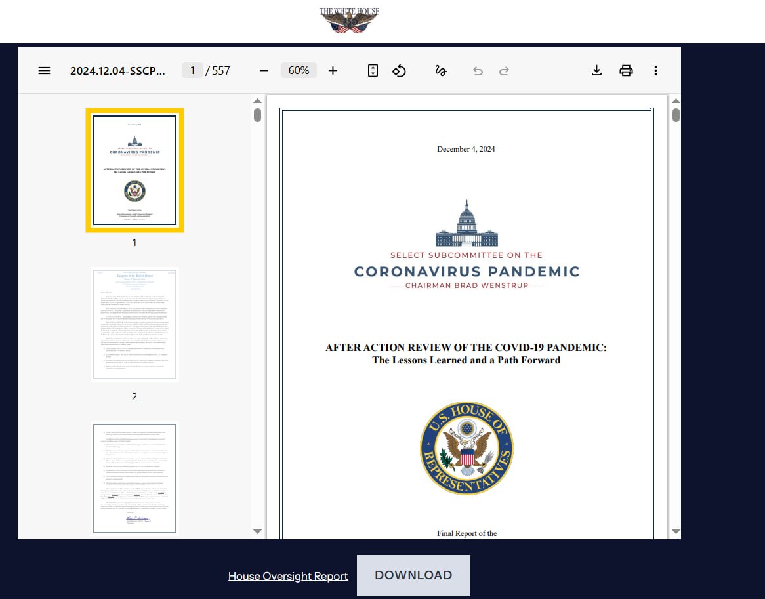The width and height of the screenshot is (765, 599).
Task: Click the zoom in plus icon
Action: point(333,71)
